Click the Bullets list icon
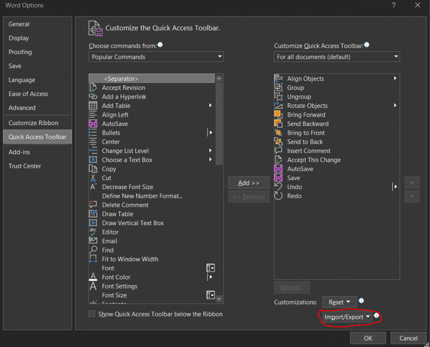 click(93, 133)
